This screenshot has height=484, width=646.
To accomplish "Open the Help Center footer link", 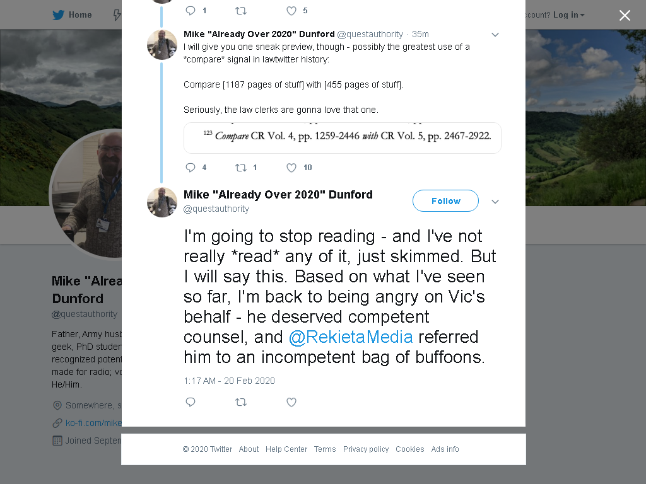I will 286,449.
